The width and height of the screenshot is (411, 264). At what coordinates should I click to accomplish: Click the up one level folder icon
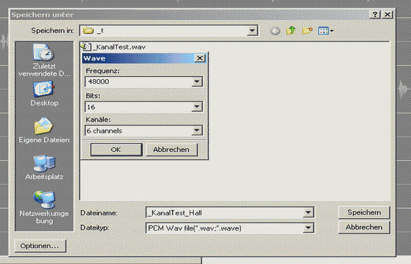coord(291,31)
